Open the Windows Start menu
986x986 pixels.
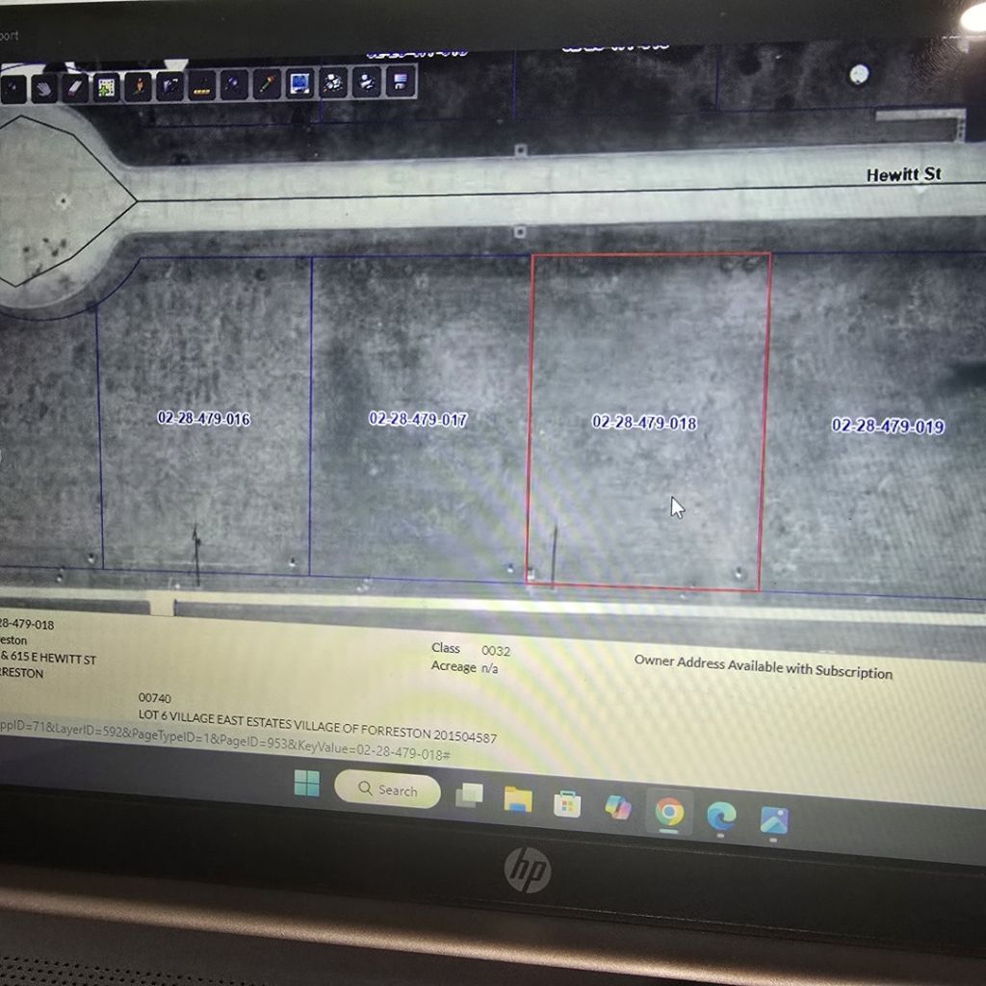coord(306,785)
